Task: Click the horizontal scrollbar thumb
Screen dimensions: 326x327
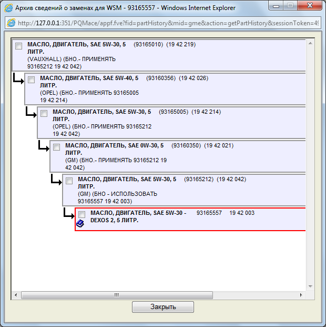Action: tap(117, 295)
